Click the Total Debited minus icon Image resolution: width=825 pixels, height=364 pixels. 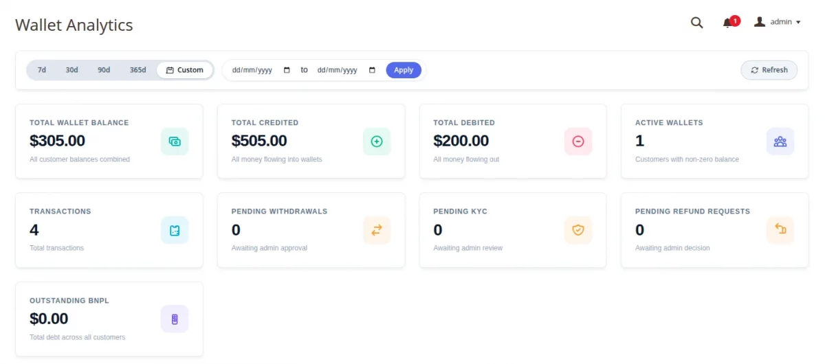578,141
